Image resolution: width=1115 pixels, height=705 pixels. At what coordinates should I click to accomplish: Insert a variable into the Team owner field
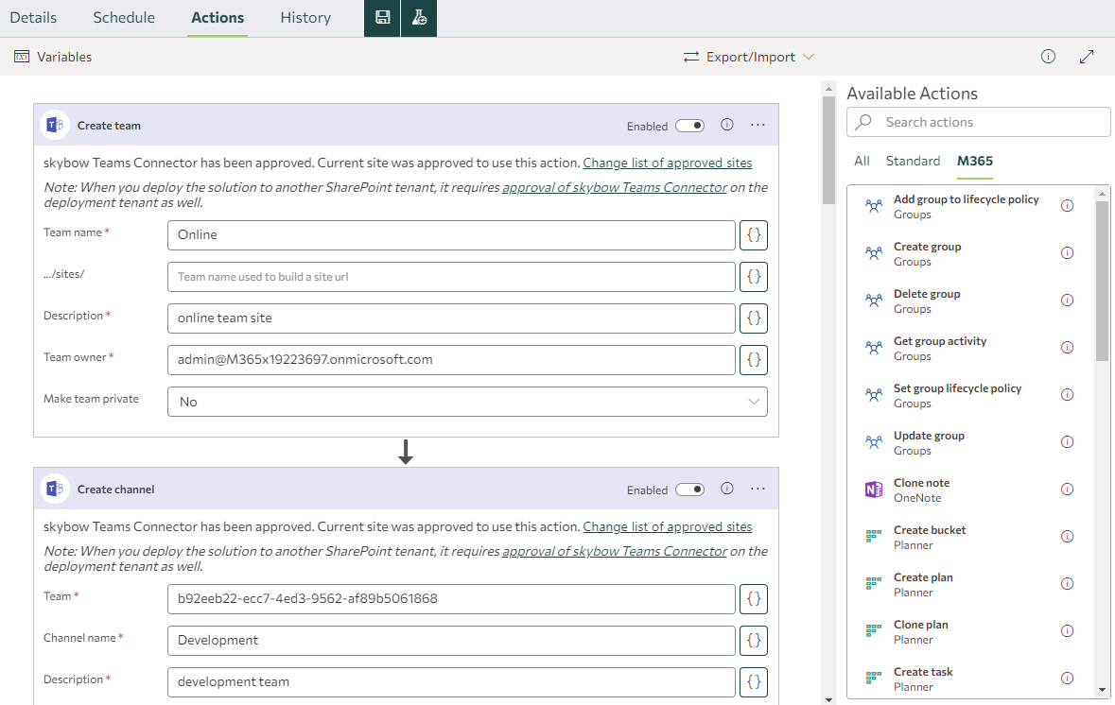pyautogui.click(x=754, y=360)
